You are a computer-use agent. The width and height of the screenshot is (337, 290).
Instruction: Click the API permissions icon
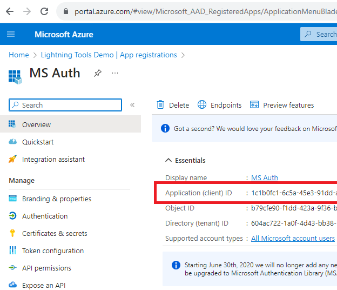pyautogui.click(x=12, y=268)
